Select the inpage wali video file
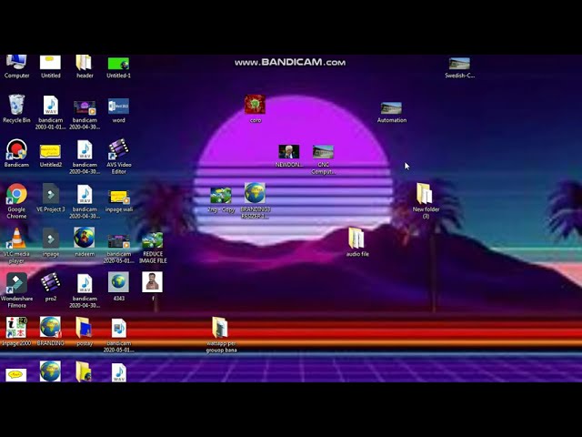 119,200
